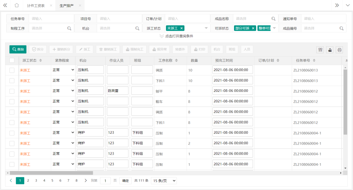Expand 点击打开查询条件 query conditions

coord(176,36)
